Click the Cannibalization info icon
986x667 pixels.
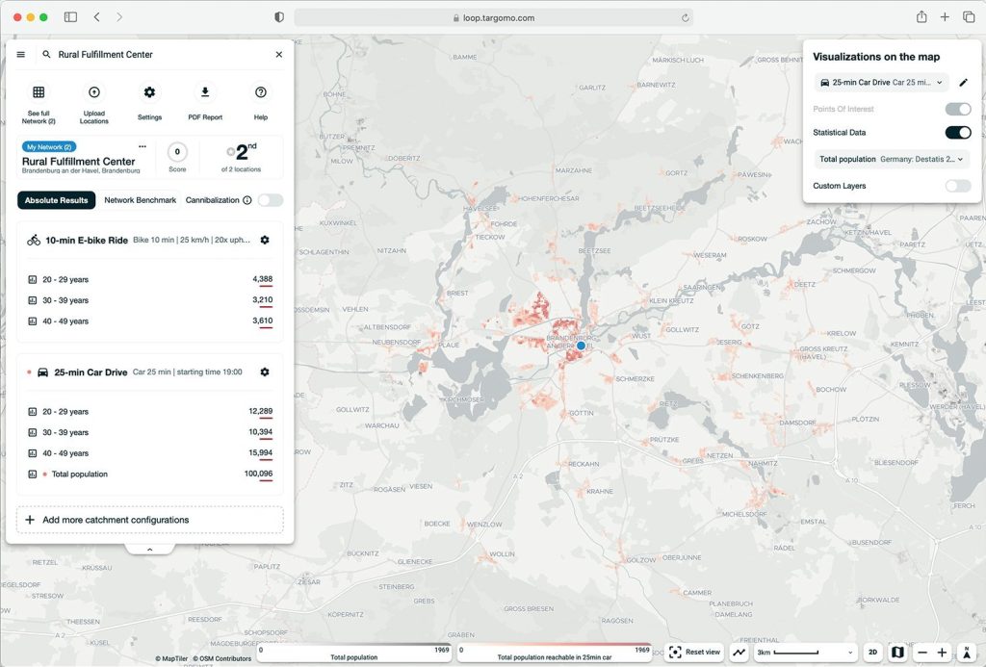pos(247,200)
